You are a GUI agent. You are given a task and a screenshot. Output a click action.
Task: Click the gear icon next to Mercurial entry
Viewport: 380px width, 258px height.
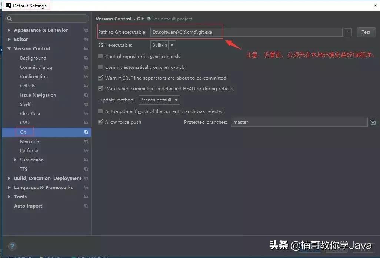click(x=86, y=141)
